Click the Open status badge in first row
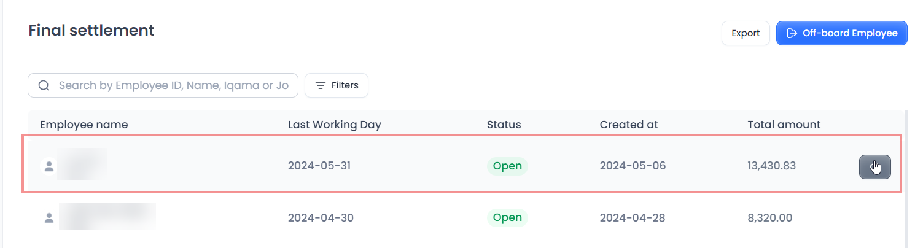Image resolution: width=915 pixels, height=248 pixels. click(507, 166)
